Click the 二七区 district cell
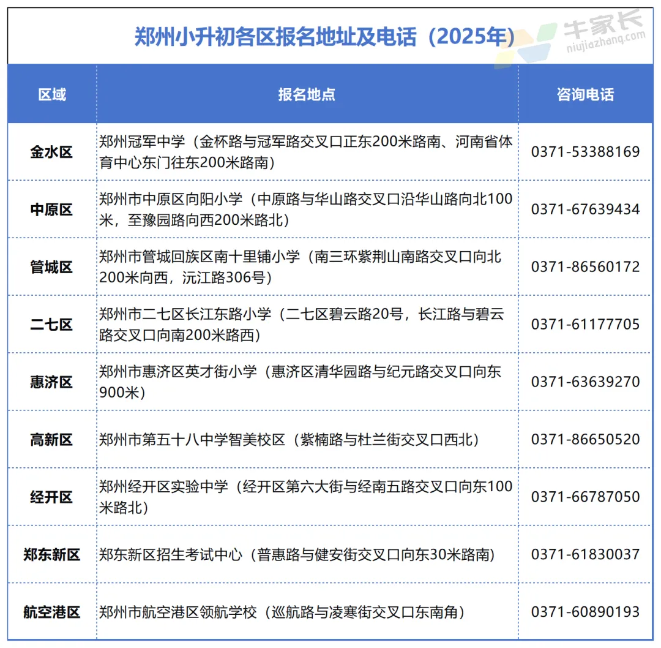 click(x=52, y=325)
